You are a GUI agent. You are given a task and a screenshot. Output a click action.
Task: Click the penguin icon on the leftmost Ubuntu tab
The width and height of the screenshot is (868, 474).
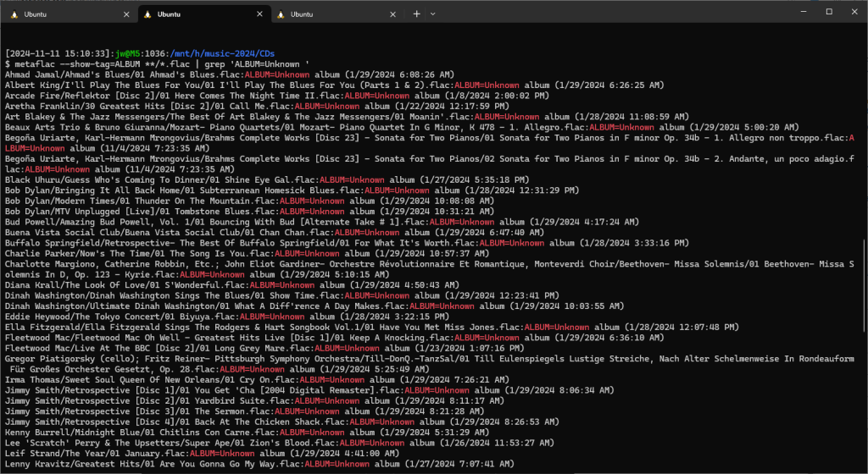(14, 14)
